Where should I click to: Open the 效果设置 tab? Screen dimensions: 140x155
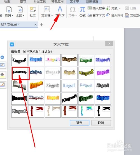coord(92,1)
